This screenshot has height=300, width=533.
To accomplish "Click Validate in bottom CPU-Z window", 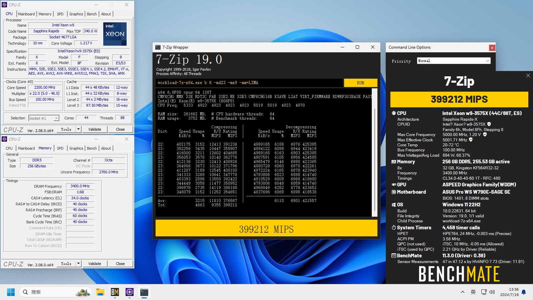I will [95, 264].
